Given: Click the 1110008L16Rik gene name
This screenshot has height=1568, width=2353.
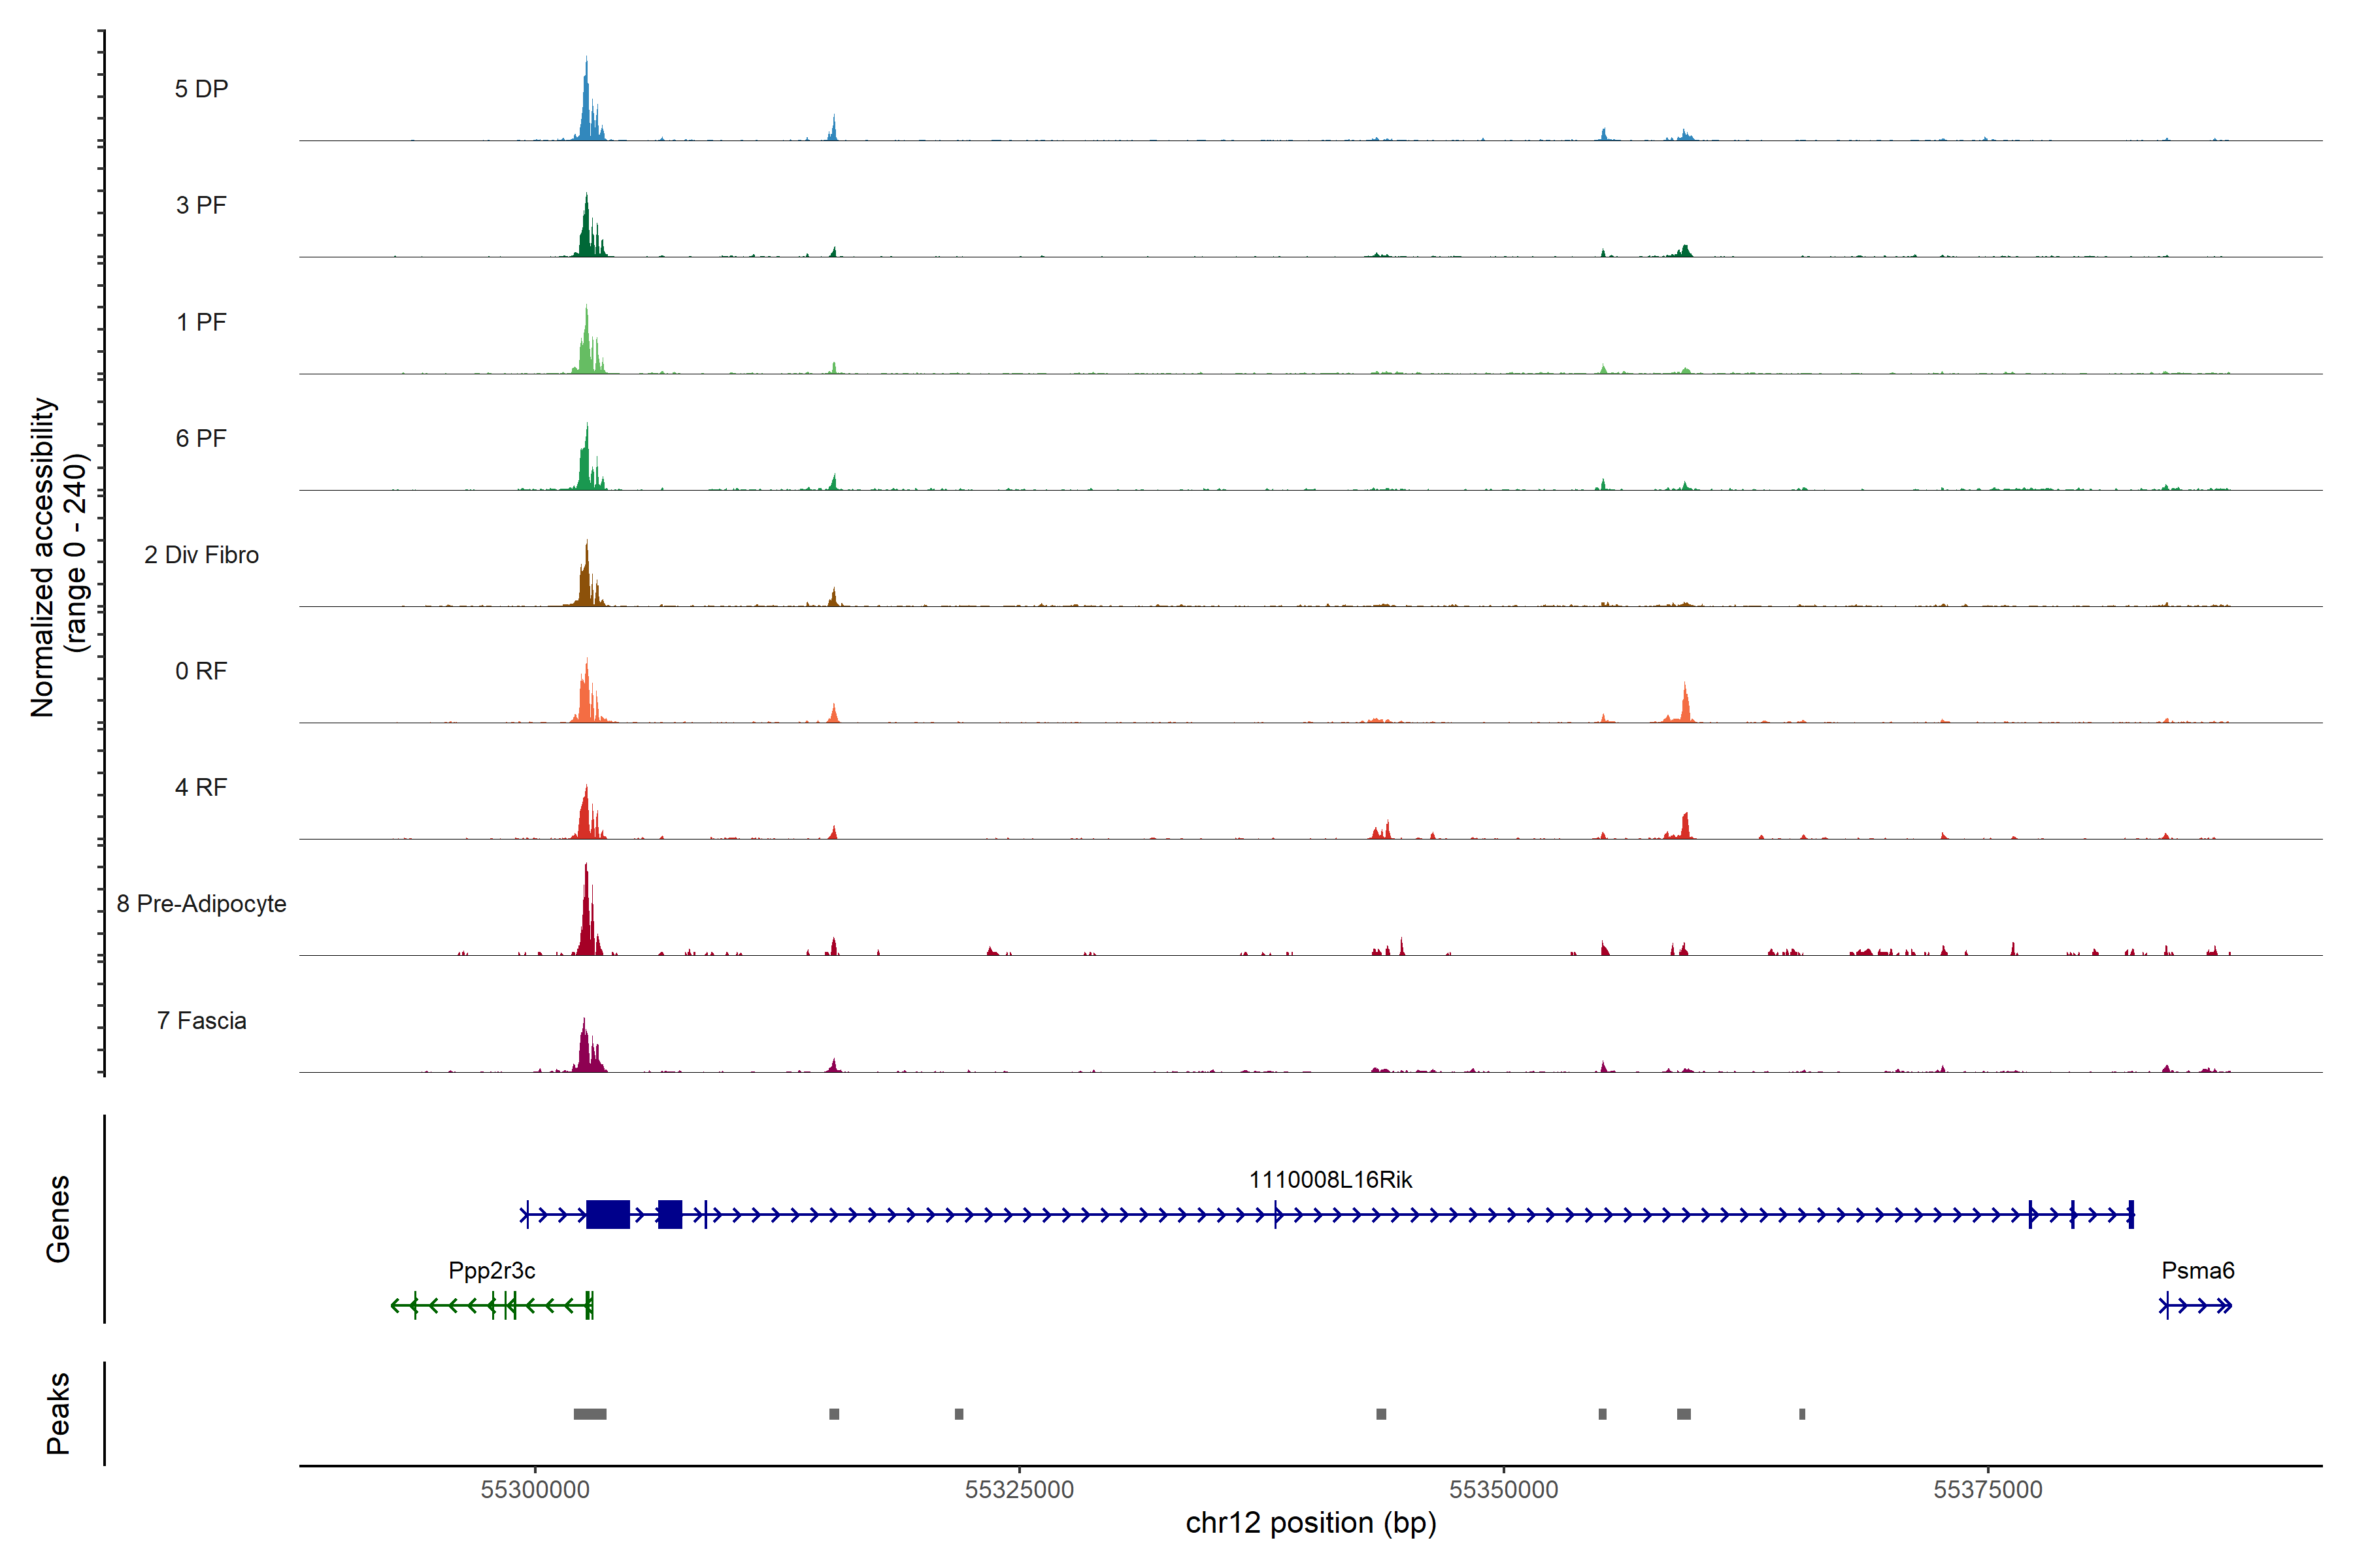Looking at the screenshot, I should click(1329, 1180).
